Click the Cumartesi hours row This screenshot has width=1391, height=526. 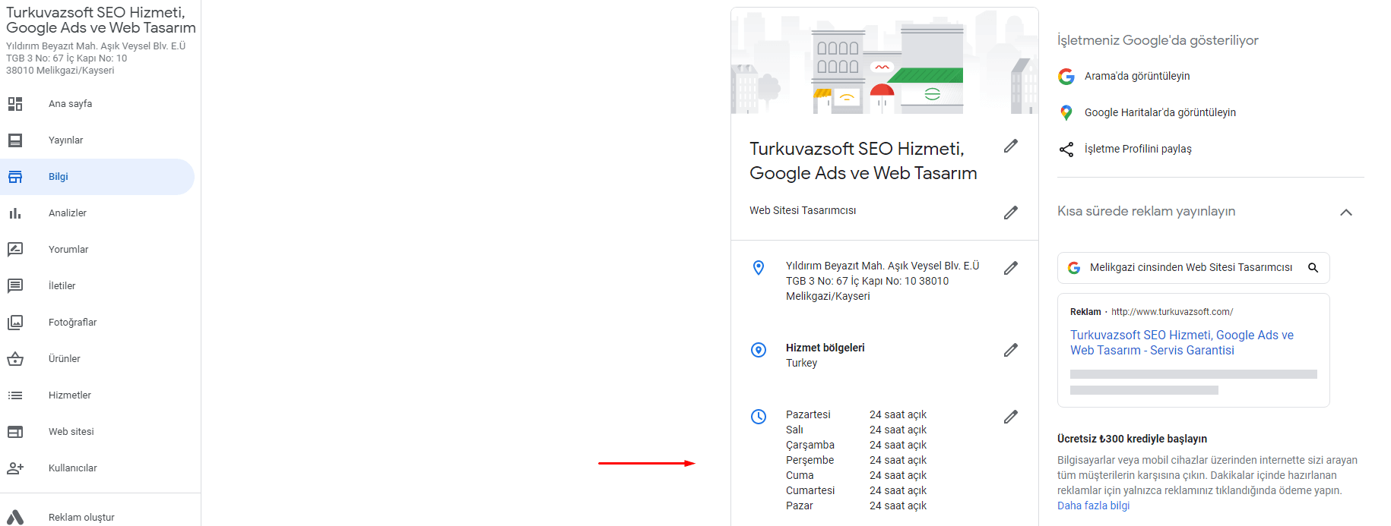pyautogui.click(x=856, y=491)
